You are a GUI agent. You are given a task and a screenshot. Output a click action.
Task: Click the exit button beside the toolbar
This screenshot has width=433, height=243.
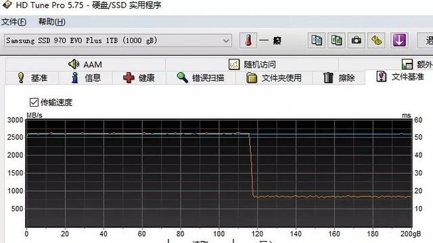coord(426,40)
